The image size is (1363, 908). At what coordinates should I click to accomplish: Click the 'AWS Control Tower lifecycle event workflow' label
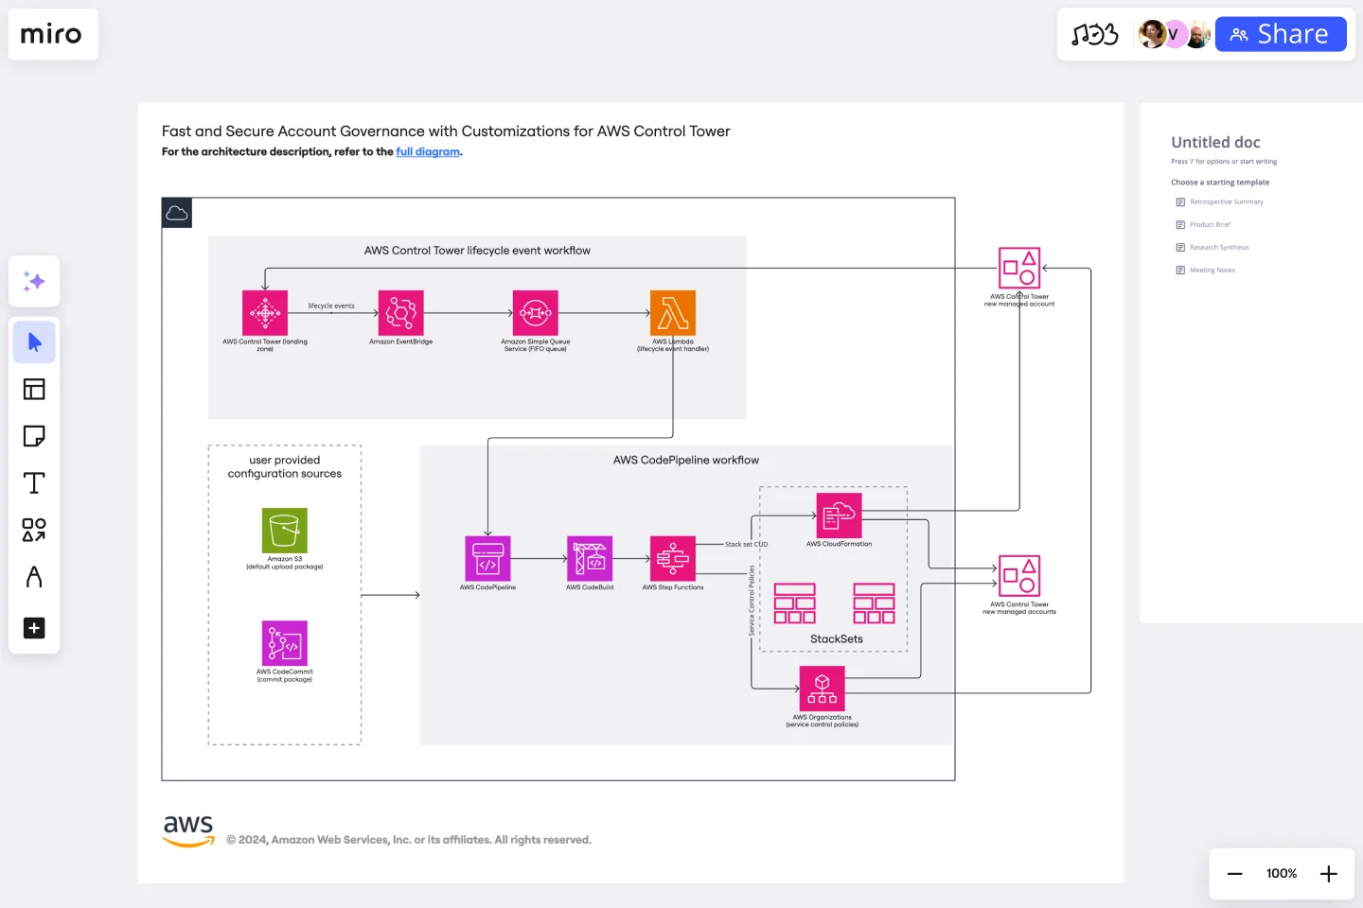pyautogui.click(x=477, y=251)
